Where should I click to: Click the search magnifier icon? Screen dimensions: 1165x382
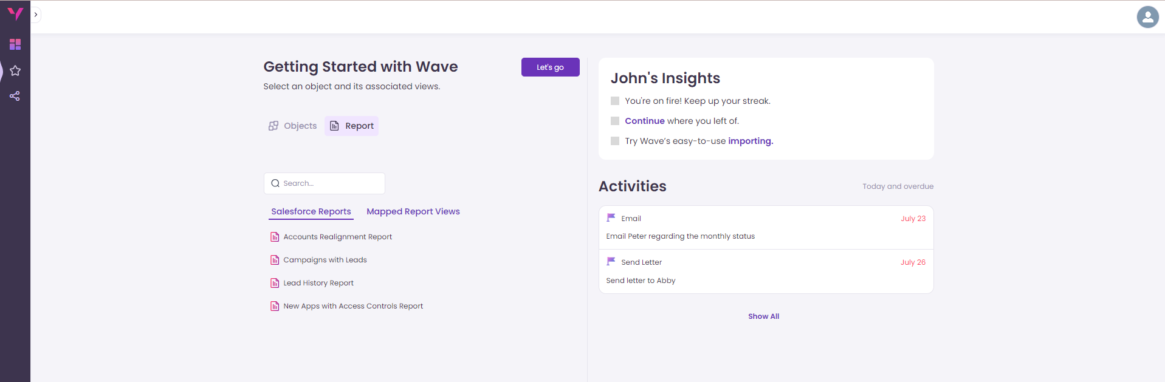[x=275, y=183]
